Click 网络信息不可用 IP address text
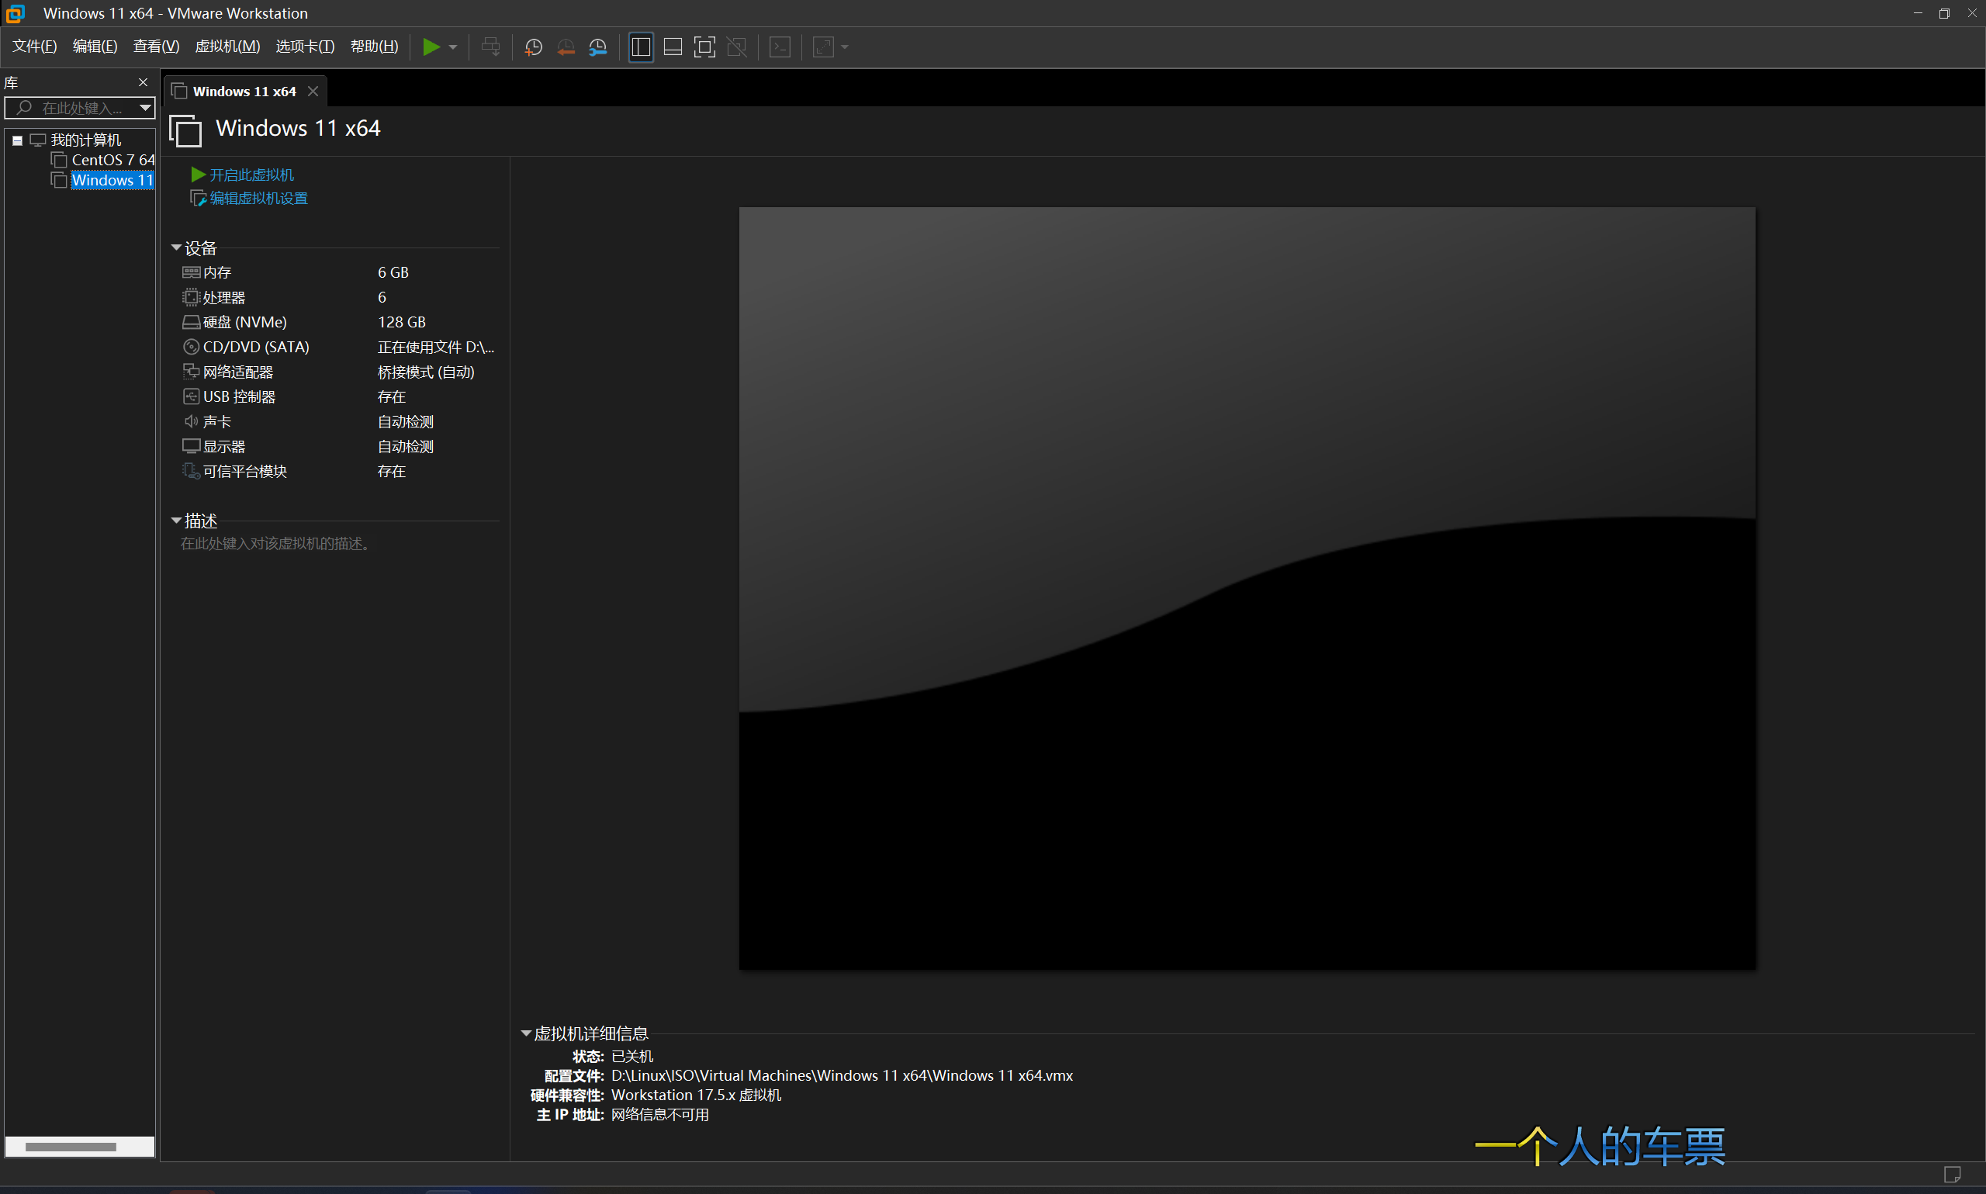The image size is (1986, 1194). (x=660, y=1114)
